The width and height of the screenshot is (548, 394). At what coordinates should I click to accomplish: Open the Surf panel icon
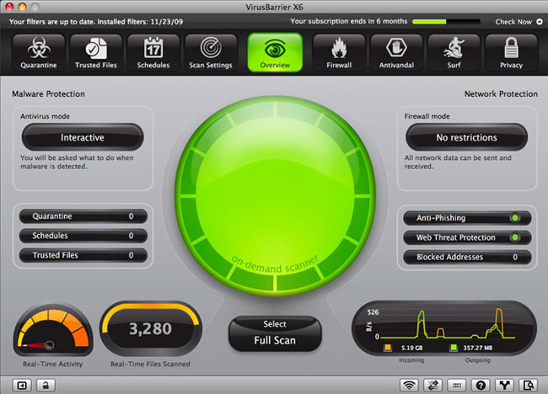pos(455,52)
